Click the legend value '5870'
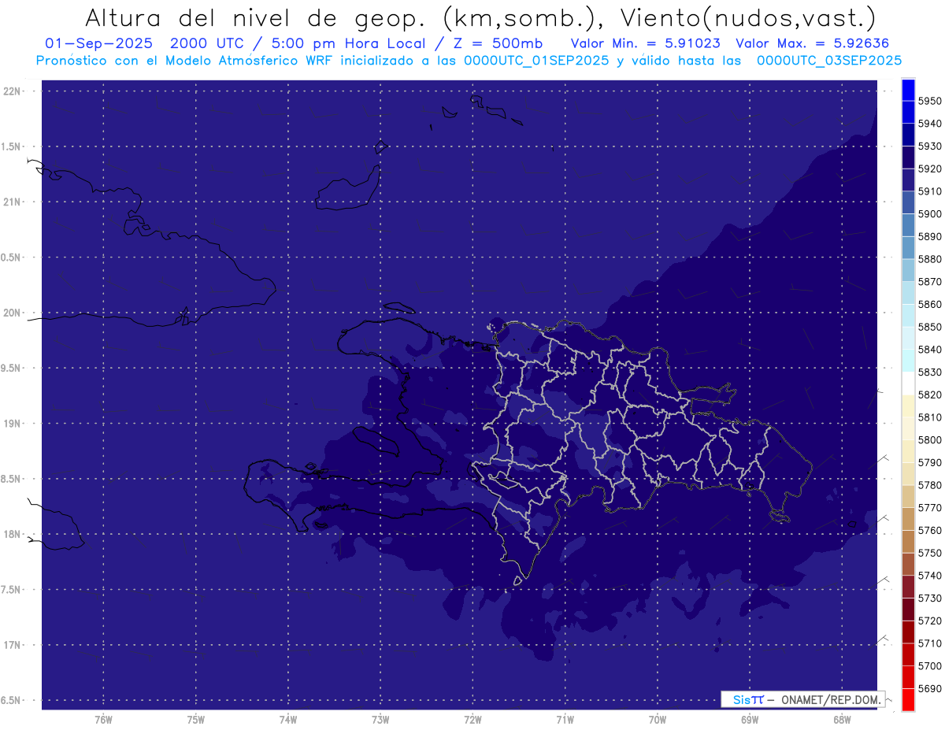945x730 pixels. click(x=929, y=281)
